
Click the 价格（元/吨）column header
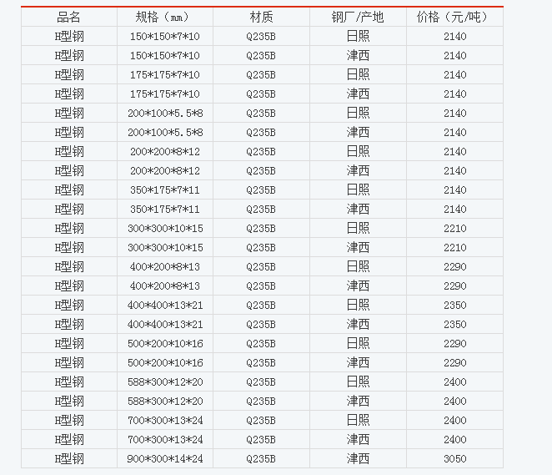tap(454, 17)
